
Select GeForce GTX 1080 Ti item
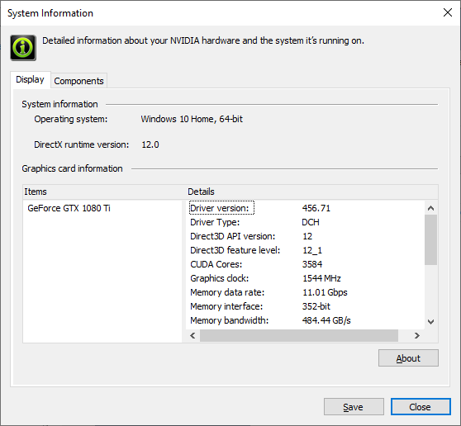click(69, 208)
